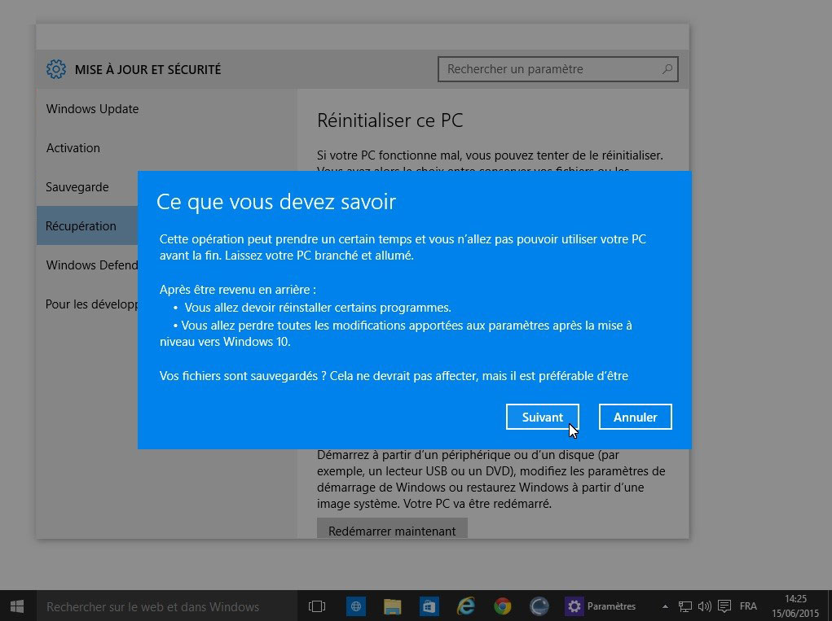Click the volume speaker icon
The height and width of the screenshot is (621, 832).
click(704, 606)
